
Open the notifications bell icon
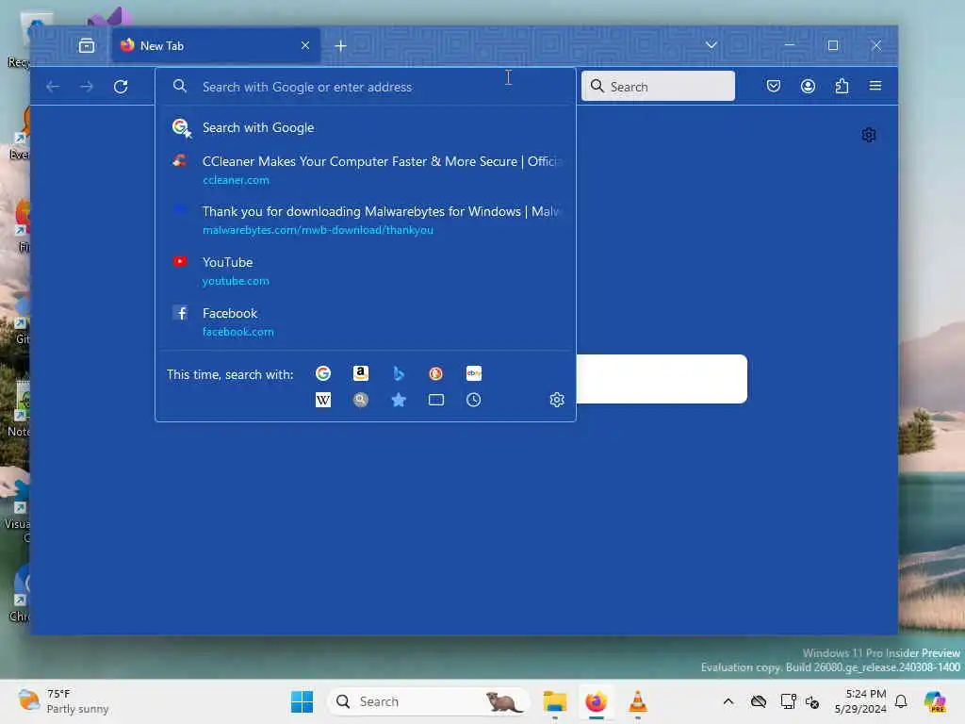901,701
